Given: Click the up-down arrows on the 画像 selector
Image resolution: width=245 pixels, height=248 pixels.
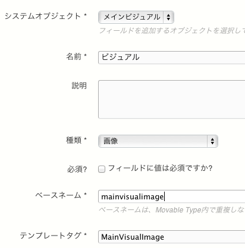Looking at the screenshot, I should [x=212, y=141].
